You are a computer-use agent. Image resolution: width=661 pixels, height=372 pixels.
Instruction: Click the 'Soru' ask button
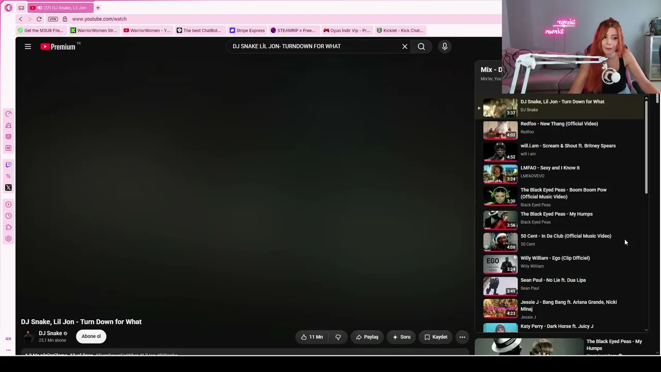tap(401, 337)
